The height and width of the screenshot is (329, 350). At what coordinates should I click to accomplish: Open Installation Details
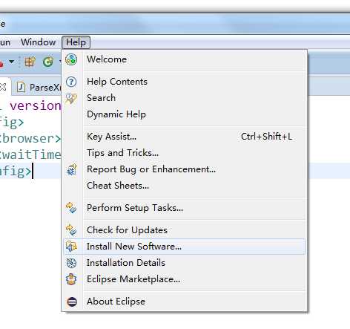tap(184, 263)
